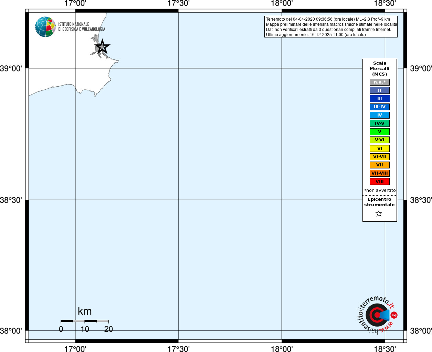Select the V-VI yellow-green swatch
The height and width of the screenshot is (352, 432).
pyautogui.click(x=380, y=140)
